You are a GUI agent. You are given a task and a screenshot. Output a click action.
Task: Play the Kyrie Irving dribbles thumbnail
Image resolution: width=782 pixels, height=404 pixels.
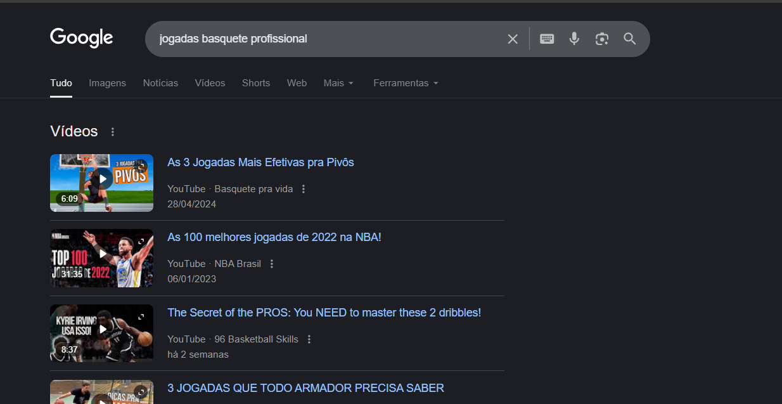point(101,333)
